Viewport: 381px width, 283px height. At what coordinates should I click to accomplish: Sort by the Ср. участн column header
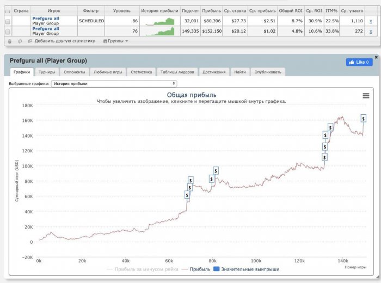[352, 11]
